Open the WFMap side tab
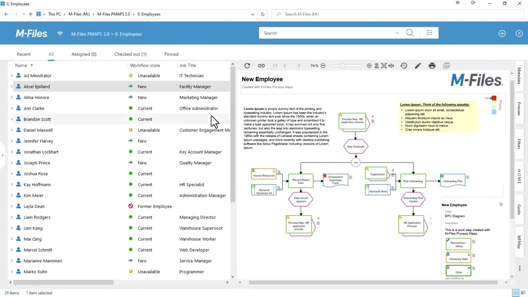 [519, 242]
